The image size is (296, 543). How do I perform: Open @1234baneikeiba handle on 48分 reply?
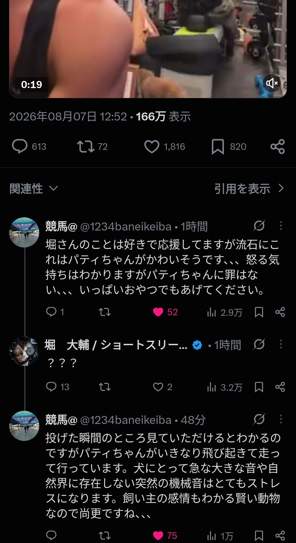(x=126, y=420)
